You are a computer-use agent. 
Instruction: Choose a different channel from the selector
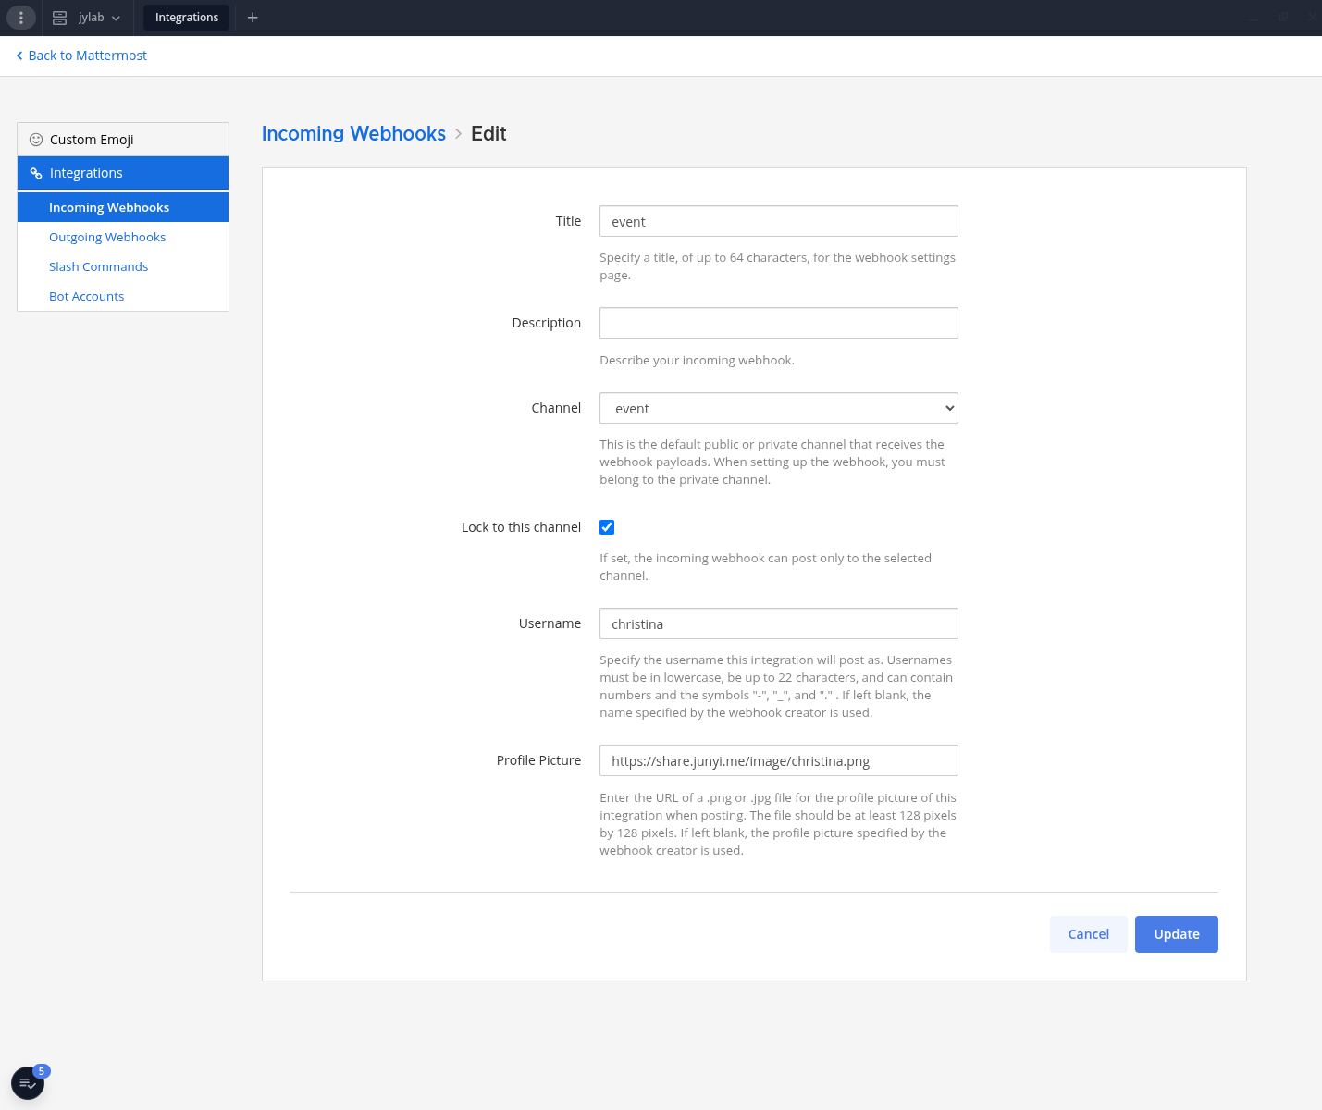tap(778, 408)
